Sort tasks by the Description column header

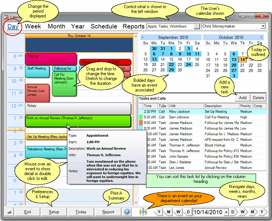pyautogui.click(x=221, y=106)
